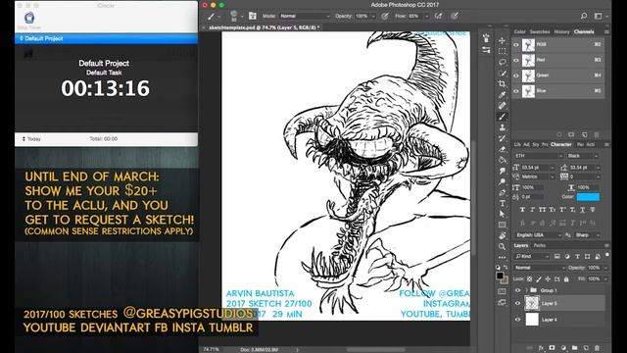The width and height of the screenshot is (627, 353).
Task: Click the background color swatch
Action: [505, 280]
